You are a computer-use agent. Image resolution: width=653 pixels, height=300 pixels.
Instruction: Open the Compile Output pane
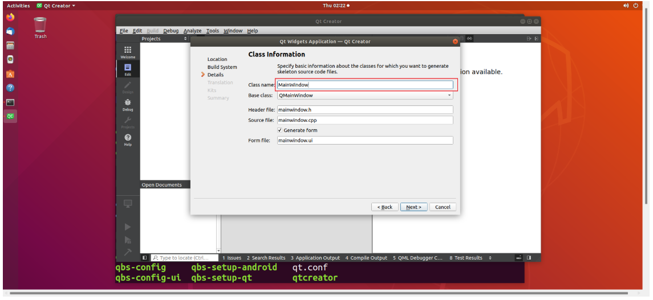366,258
